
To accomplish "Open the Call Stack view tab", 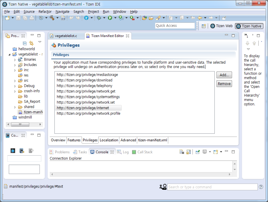I will click(142, 152).
